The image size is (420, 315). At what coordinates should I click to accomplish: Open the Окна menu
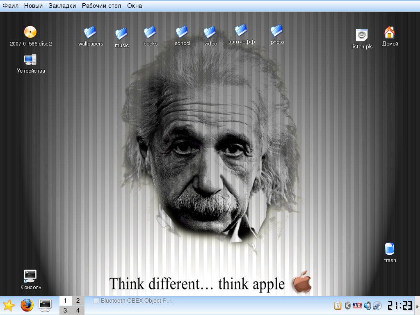pos(135,6)
